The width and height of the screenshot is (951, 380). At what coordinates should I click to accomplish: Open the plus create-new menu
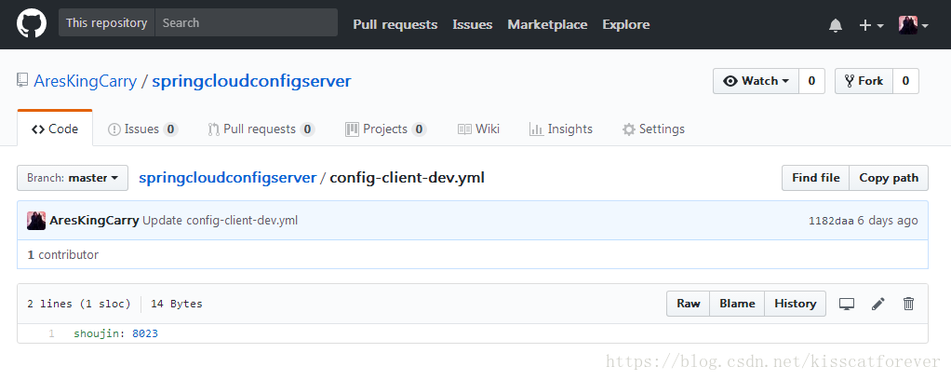pos(871,25)
